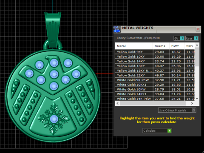This screenshot has width=204, height=153.
Task: Select the Yellow Gold:18KY R... row
Action: tap(155, 71)
